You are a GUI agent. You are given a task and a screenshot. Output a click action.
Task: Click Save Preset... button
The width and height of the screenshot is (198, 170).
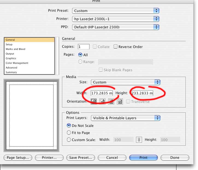(81, 158)
